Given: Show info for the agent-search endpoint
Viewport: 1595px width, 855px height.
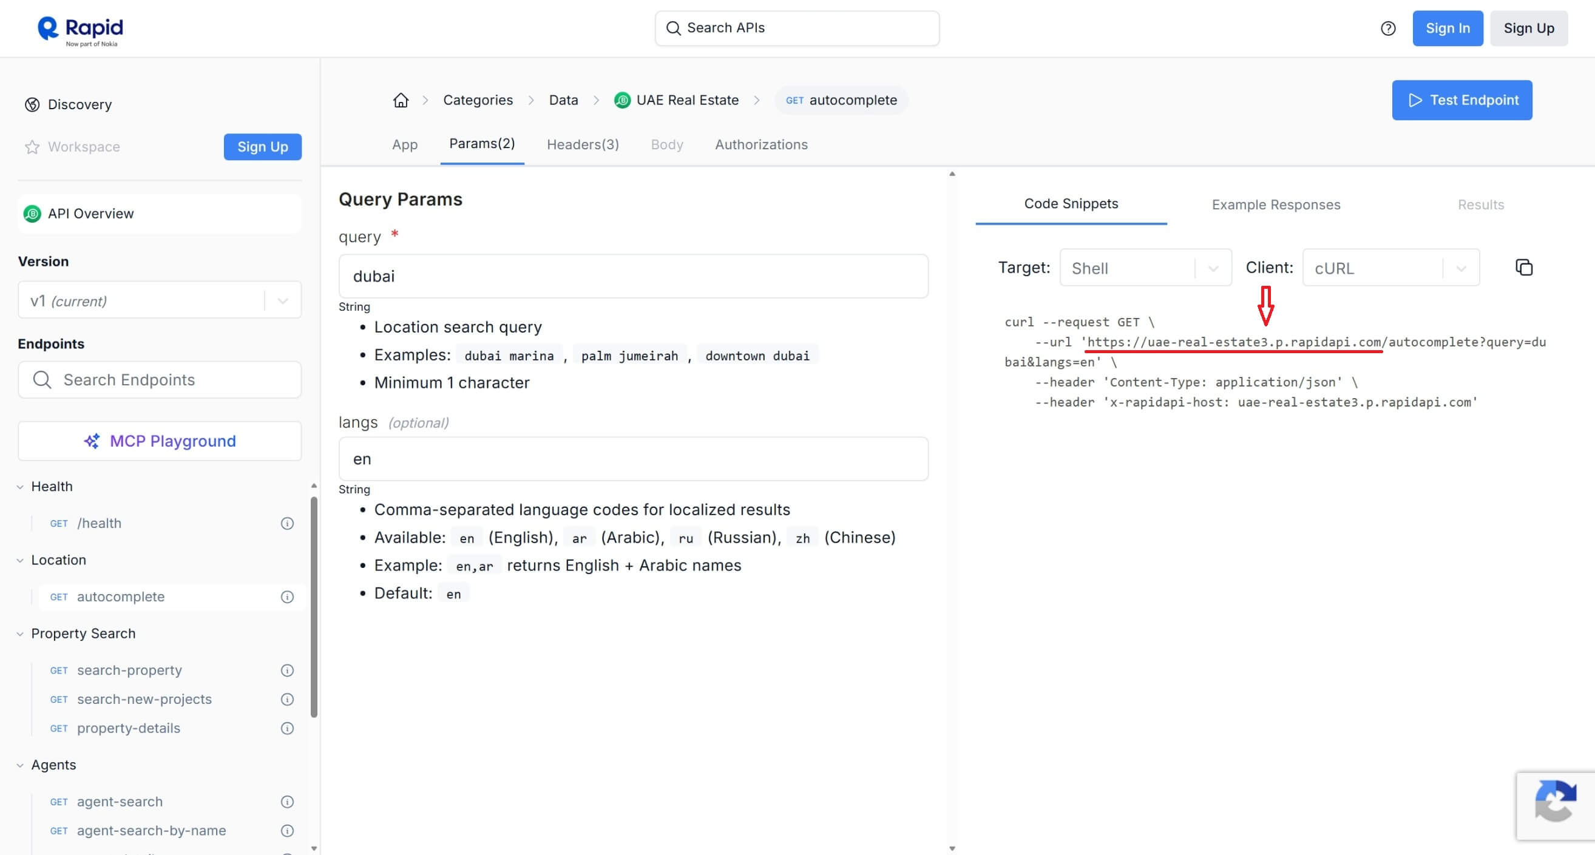Looking at the screenshot, I should [x=287, y=802].
